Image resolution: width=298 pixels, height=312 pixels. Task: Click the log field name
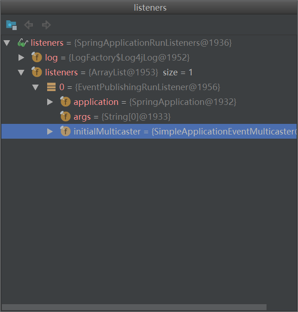(51, 58)
